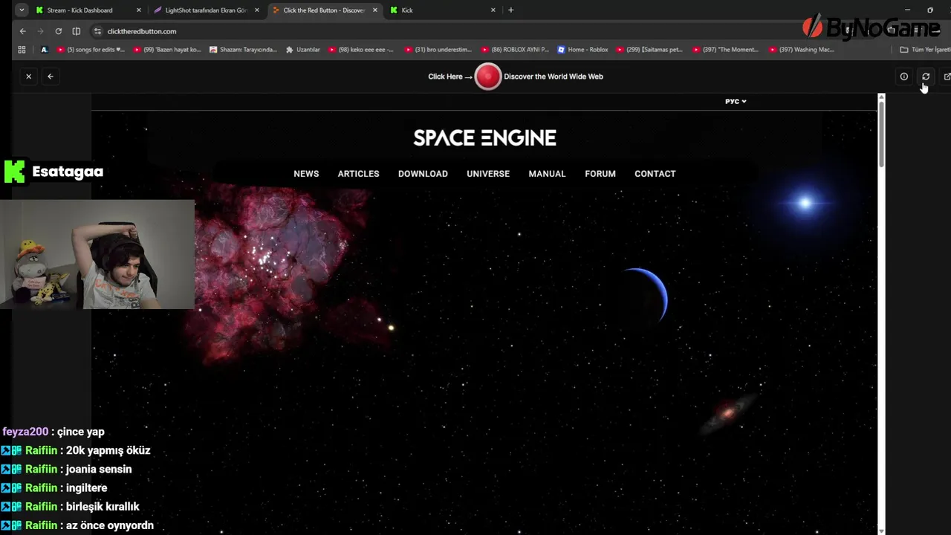Screen dimensions: 951x535
Task: Open 'The Moment...' bookmark
Action: point(726,50)
